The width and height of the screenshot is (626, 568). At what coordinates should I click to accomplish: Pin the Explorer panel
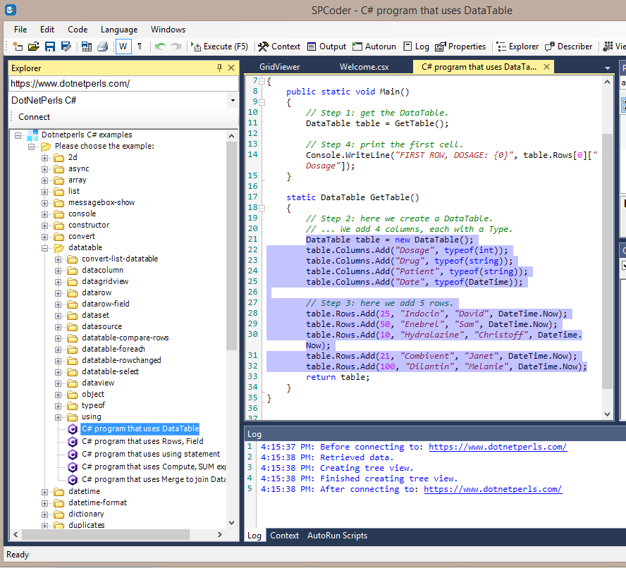coord(219,68)
